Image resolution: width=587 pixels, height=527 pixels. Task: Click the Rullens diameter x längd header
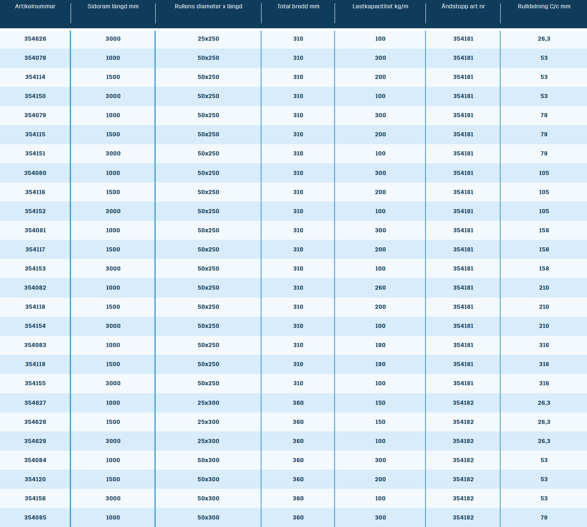pyautogui.click(x=208, y=7)
